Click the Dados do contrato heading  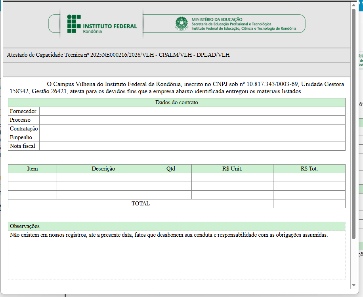point(176,103)
